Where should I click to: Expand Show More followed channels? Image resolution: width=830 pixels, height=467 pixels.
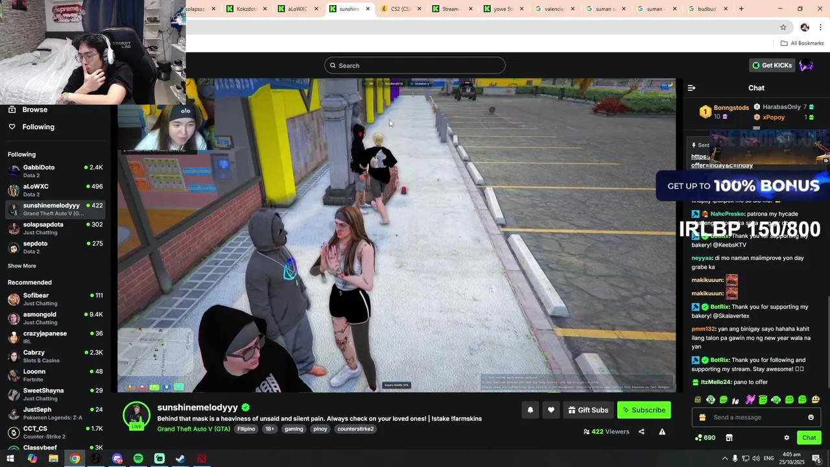coord(22,266)
